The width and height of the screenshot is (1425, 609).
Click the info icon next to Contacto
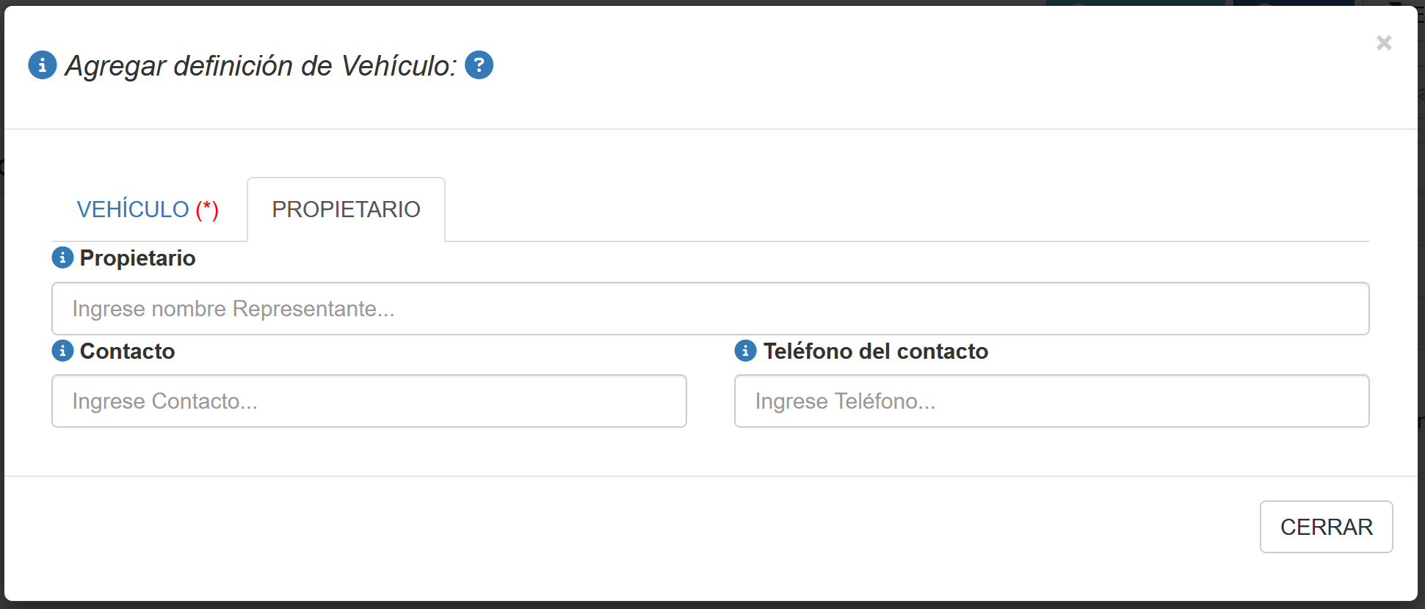pyautogui.click(x=62, y=351)
